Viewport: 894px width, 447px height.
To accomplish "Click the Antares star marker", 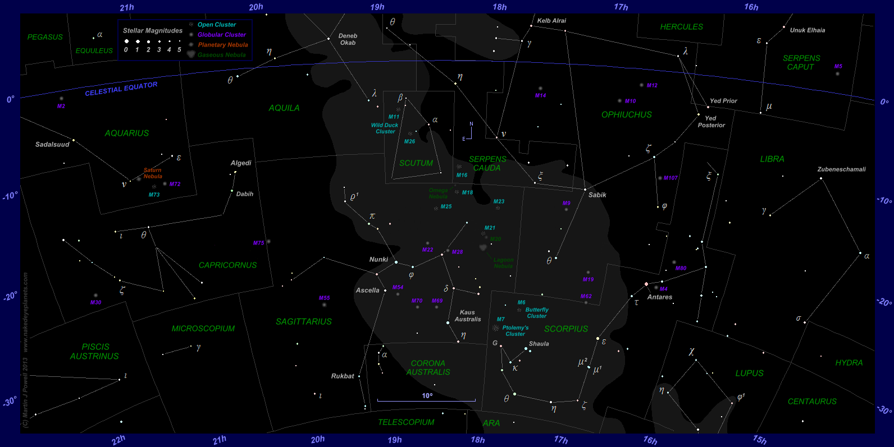I will pyautogui.click(x=646, y=284).
